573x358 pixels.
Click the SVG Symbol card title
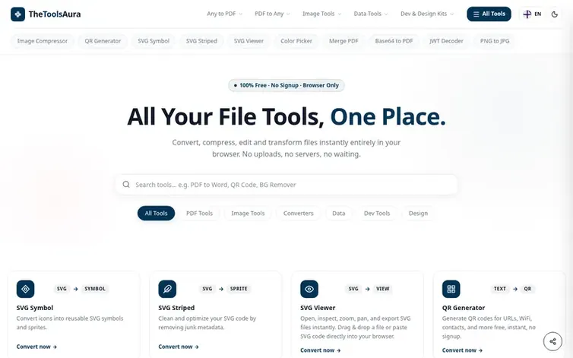[x=35, y=308]
